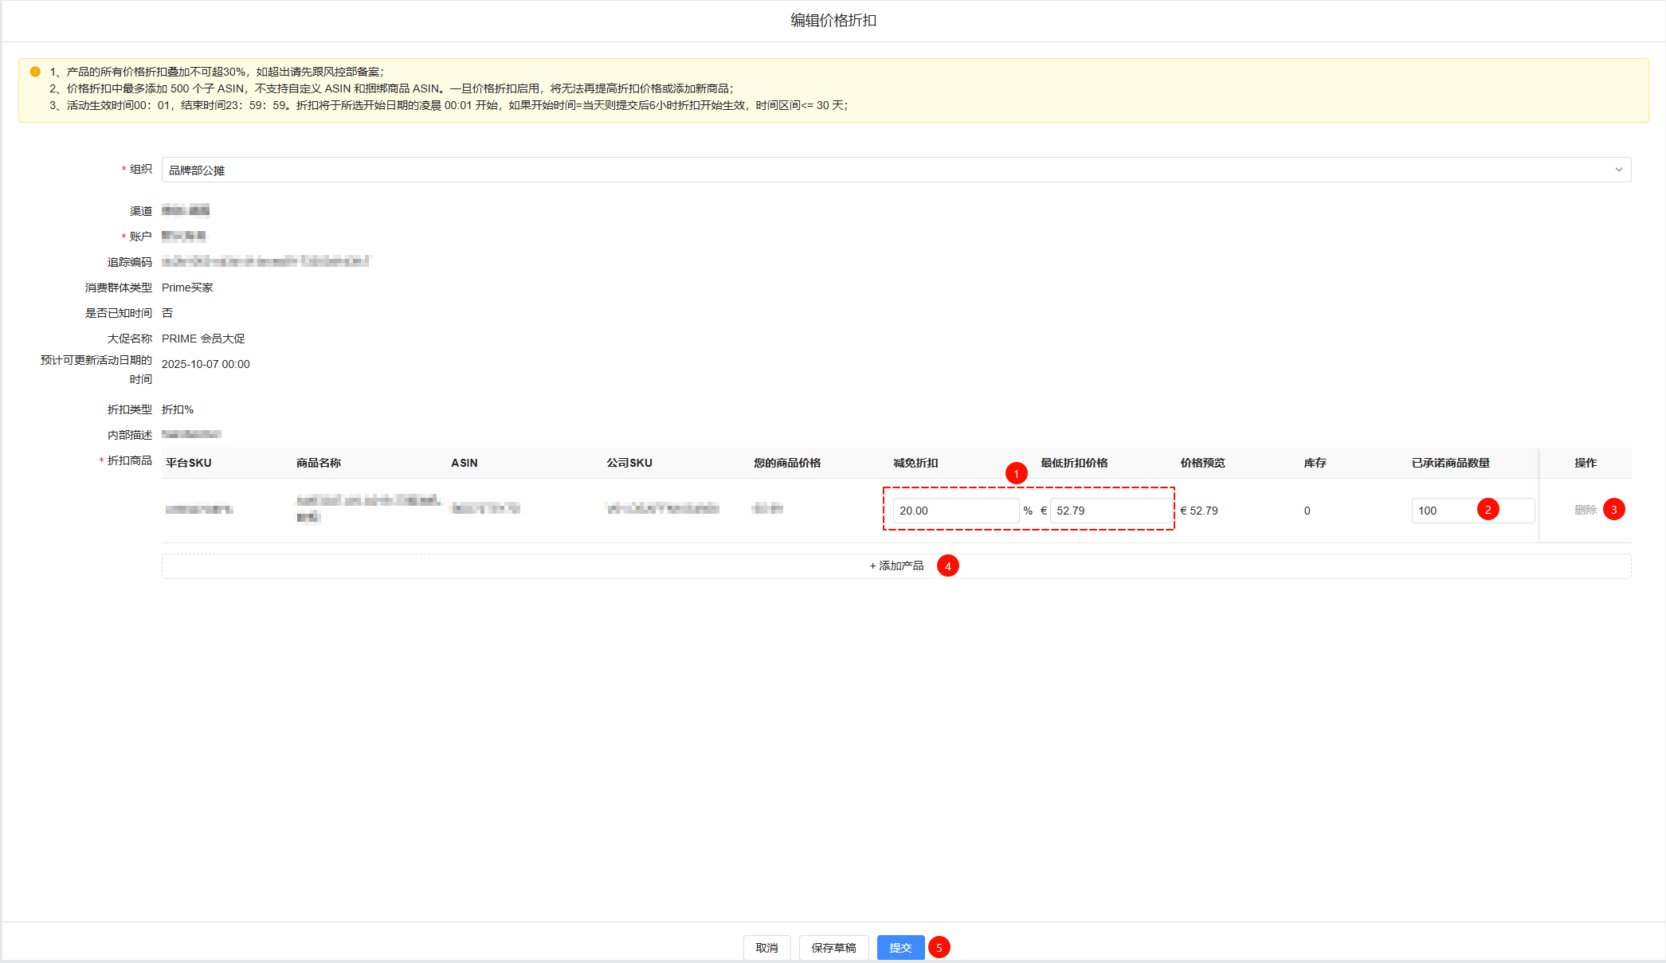Expand the 组织 dropdown arrow
The width and height of the screenshot is (1666, 963).
(1618, 170)
